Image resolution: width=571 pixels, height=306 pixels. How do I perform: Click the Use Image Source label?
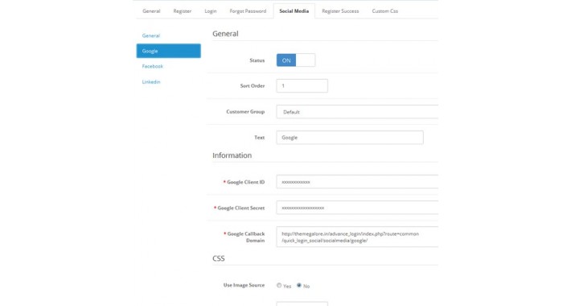point(244,285)
